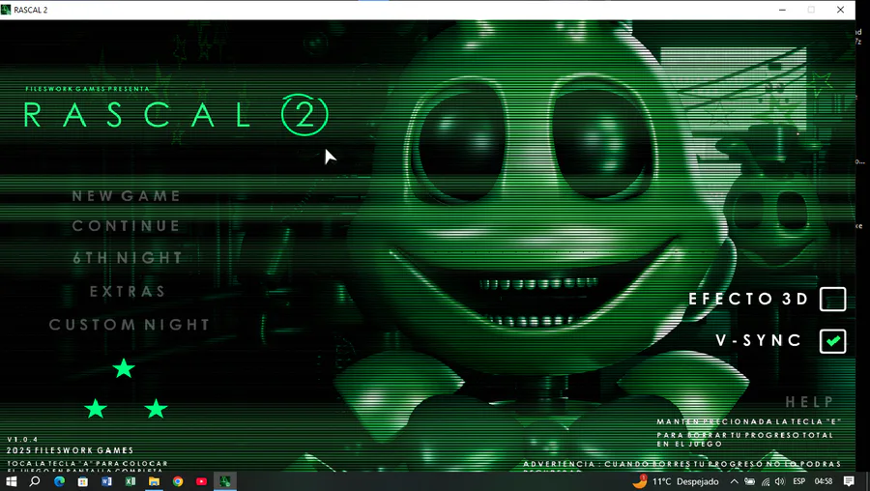
Task: Enable the EFECTO 3D checkbox
Action: point(833,299)
